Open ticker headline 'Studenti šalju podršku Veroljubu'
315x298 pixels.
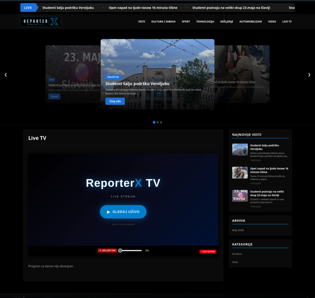[68, 8]
